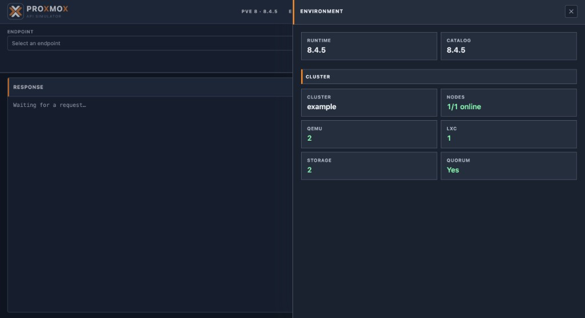Click the Storage count 2

point(309,170)
